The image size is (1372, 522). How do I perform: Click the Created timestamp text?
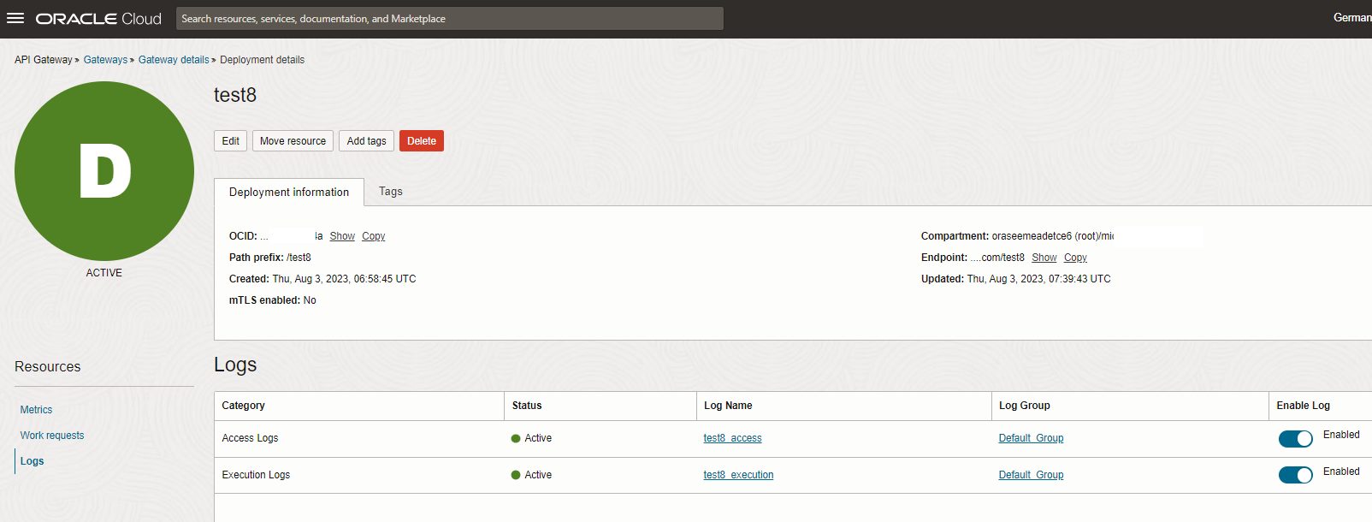pos(344,279)
